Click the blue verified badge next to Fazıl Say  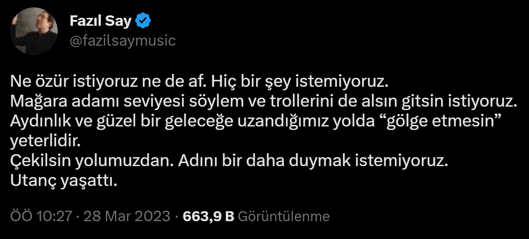143,21
